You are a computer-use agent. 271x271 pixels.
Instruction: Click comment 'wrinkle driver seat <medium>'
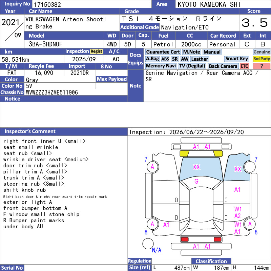click(46, 159)
